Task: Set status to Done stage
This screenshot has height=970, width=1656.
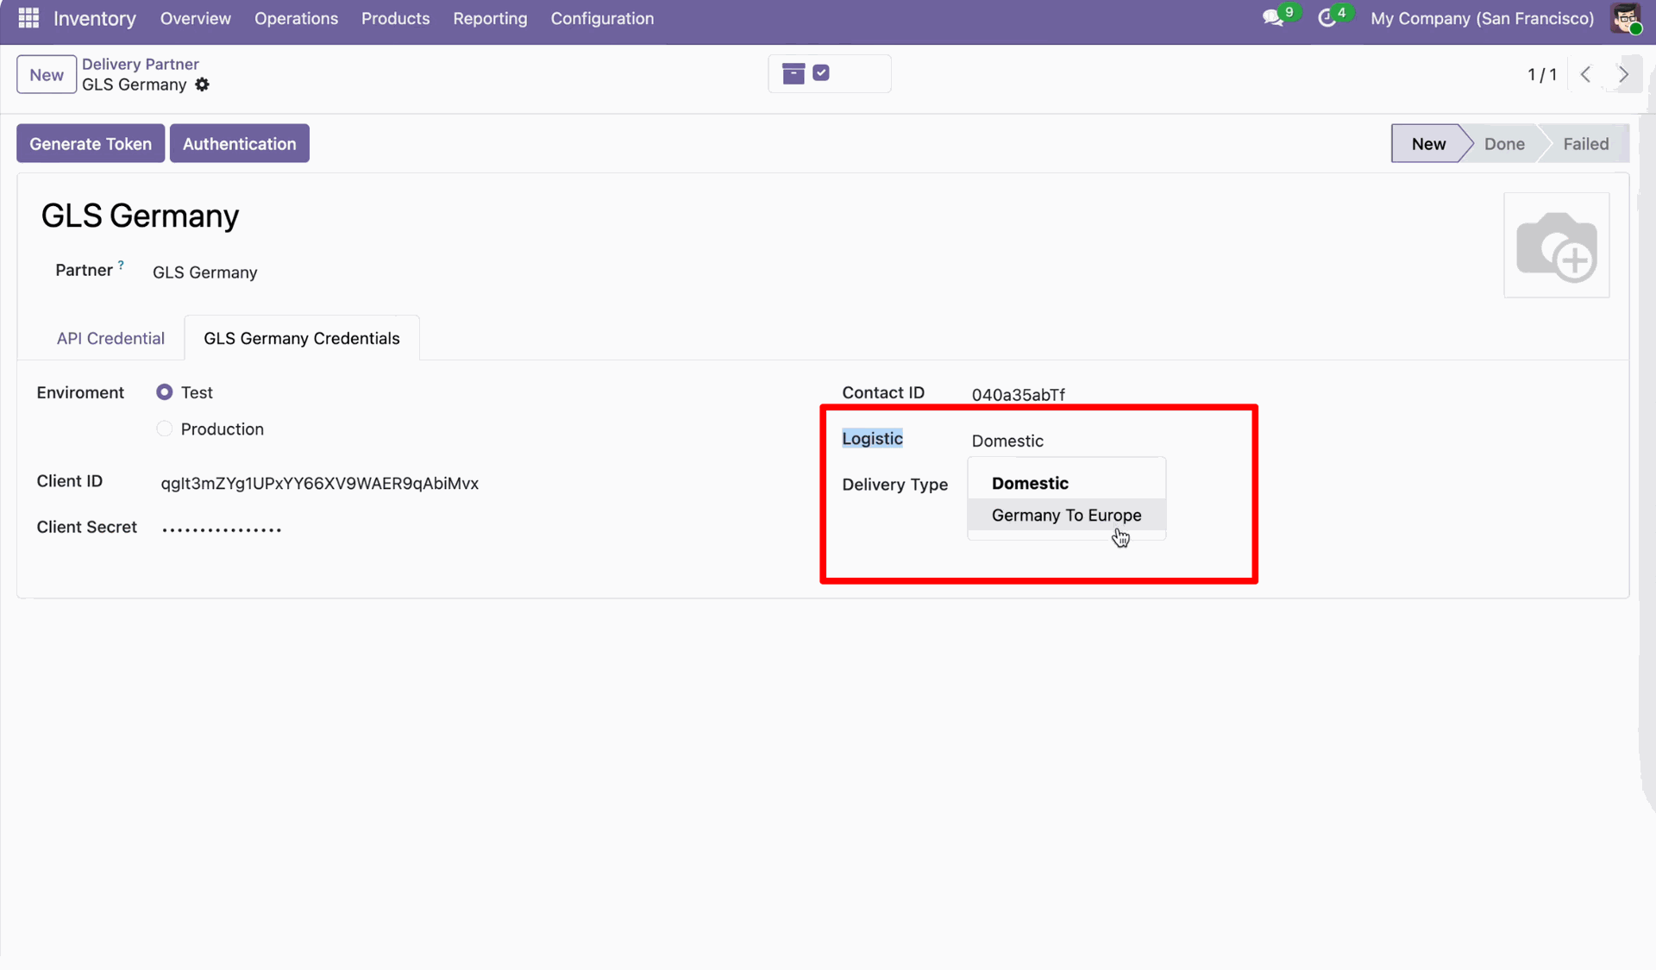Action: coord(1504,144)
